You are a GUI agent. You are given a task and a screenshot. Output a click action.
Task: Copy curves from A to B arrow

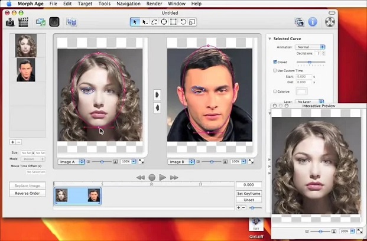pyautogui.click(x=157, y=95)
